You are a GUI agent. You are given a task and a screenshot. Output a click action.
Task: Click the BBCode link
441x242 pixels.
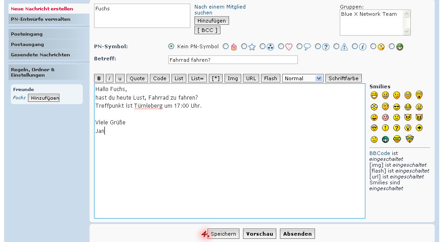[x=379, y=153]
